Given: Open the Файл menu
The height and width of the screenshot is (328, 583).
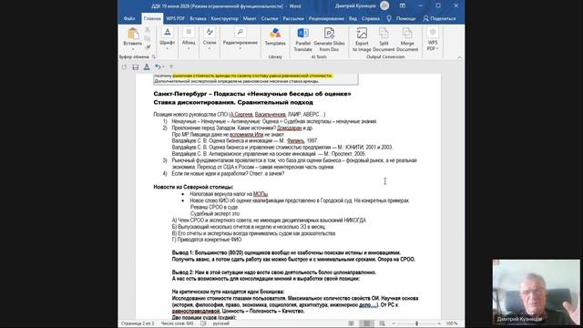Looking at the screenshot, I should [x=129, y=18].
